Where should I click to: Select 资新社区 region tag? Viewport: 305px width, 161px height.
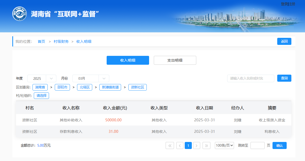(138, 87)
